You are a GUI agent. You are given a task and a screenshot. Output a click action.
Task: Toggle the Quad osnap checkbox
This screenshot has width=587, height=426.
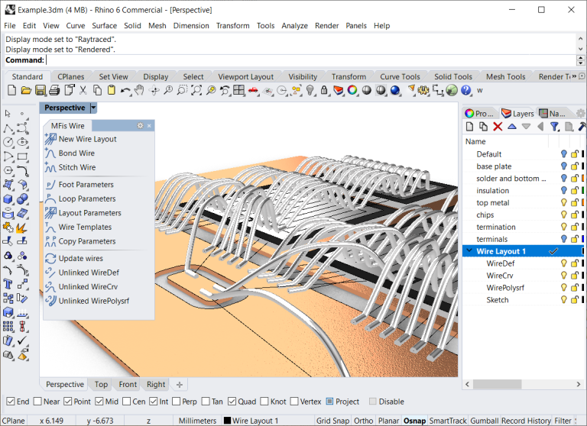pos(232,402)
